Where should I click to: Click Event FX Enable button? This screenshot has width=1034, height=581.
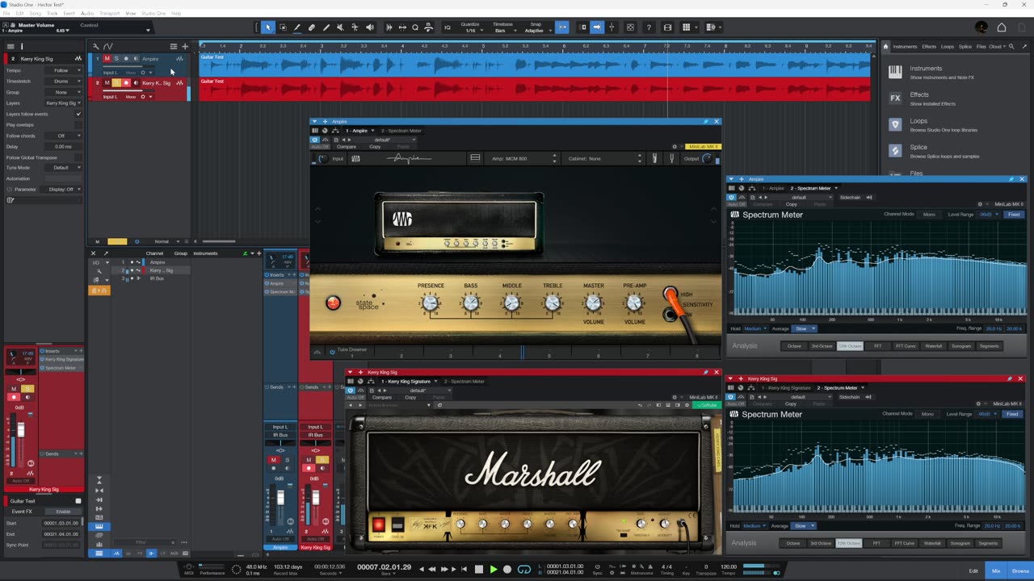[63, 512]
